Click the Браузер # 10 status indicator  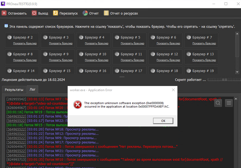coord(81,54)
